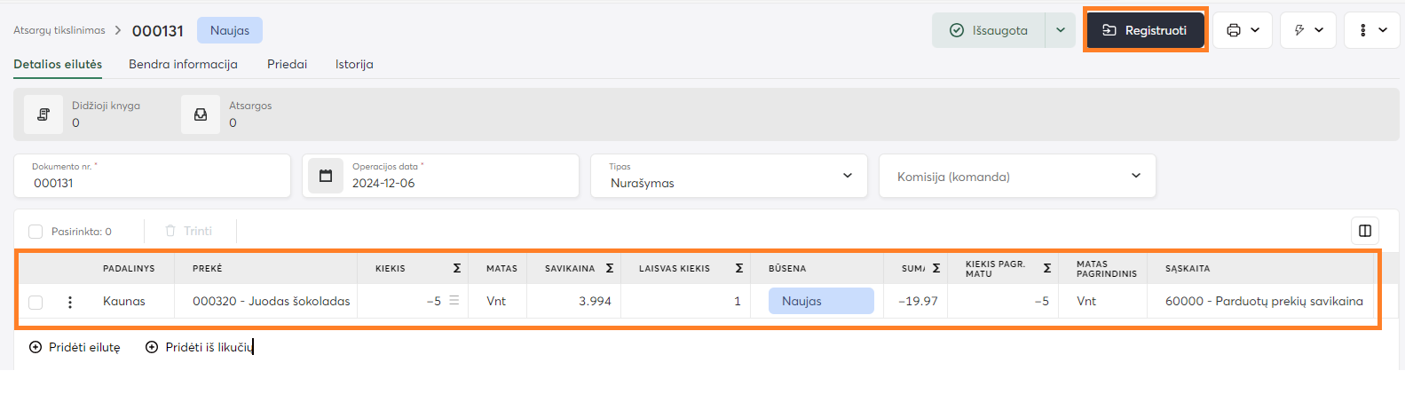The image size is (1405, 410).
Task: Open the Komisija (komanda) dropdown
Action: (1135, 176)
